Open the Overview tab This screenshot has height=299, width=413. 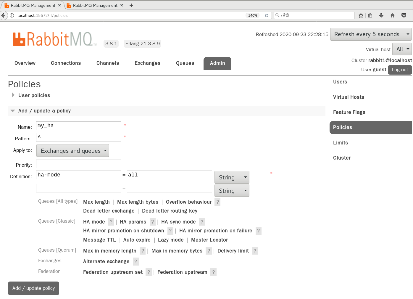click(x=25, y=63)
